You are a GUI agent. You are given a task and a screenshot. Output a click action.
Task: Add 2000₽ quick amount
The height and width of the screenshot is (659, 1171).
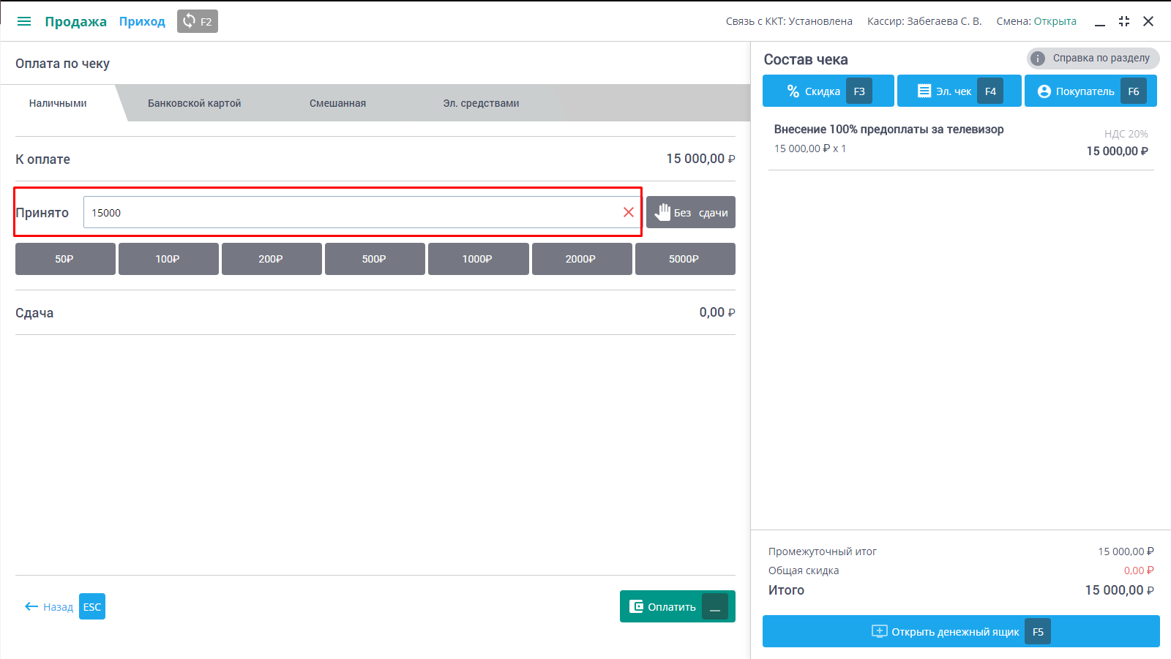582,259
